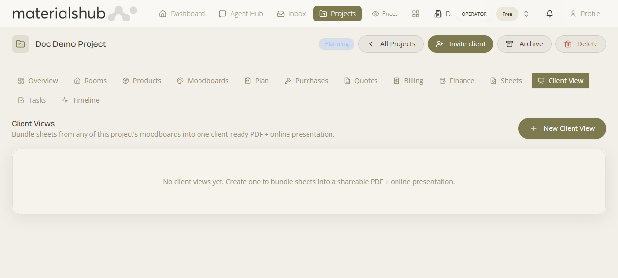The width and height of the screenshot is (618, 278).
Task: Open the Dashboard page
Action: coord(182,14)
